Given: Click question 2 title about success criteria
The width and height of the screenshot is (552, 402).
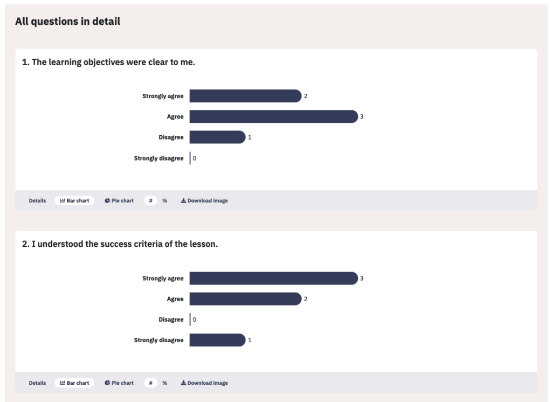Looking at the screenshot, I should 120,244.
